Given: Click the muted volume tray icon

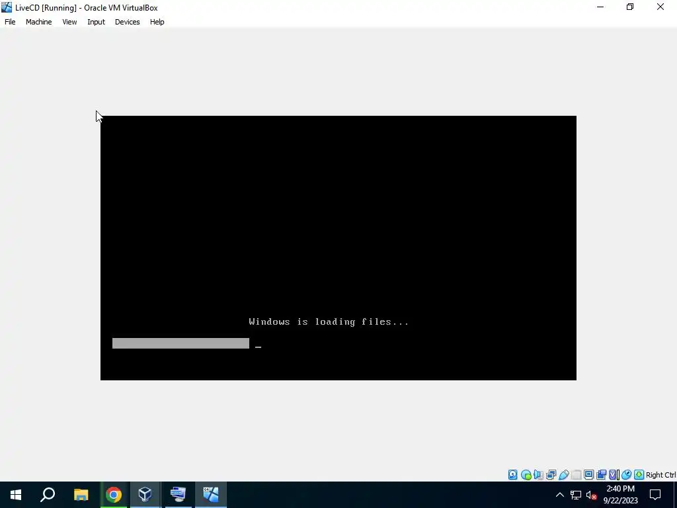Looking at the screenshot, I should point(591,495).
